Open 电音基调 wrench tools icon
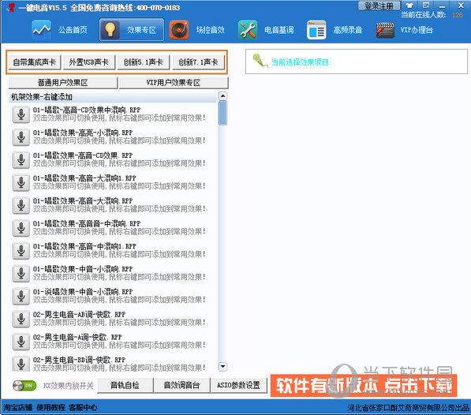The height and width of the screenshot is (415, 471). (248, 30)
